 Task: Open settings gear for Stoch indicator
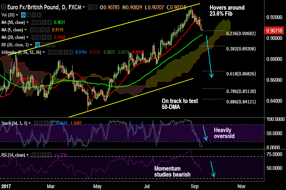[41, 123]
